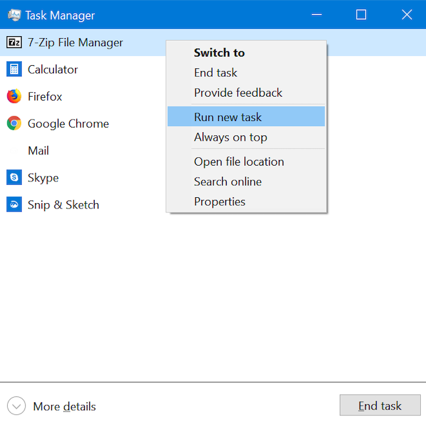The height and width of the screenshot is (426, 426).
Task: Select the Firefox row text
Action: point(45,97)
